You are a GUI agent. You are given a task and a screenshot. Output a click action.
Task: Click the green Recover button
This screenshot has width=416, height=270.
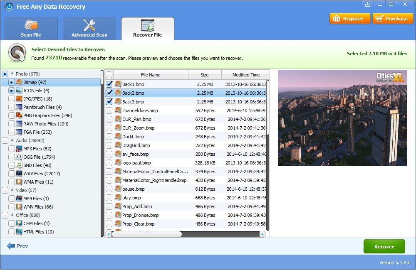click(384, 246)
